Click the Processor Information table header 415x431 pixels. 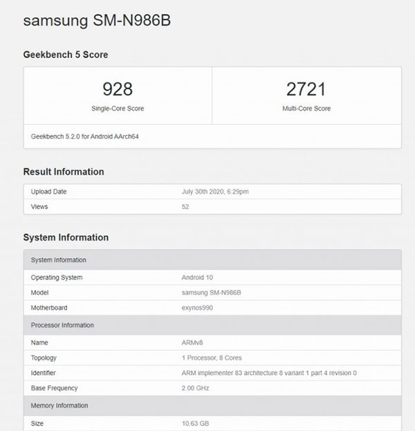(62, 325)
